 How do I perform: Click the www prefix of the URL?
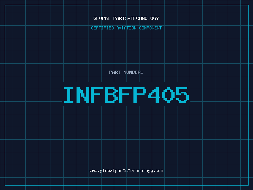93,171
